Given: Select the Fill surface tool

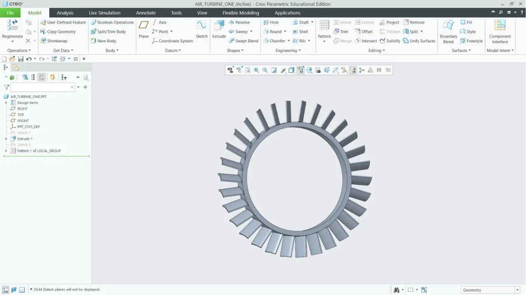Looking at the screenshot, I should pos(466,23).
